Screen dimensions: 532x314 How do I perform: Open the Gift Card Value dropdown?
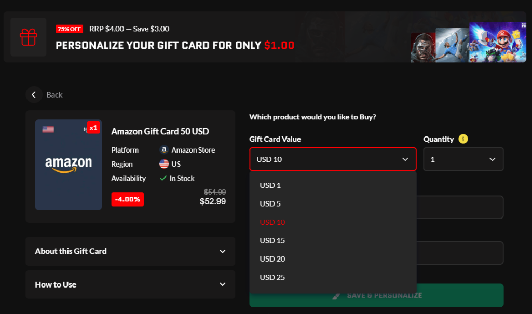(333, 159)
